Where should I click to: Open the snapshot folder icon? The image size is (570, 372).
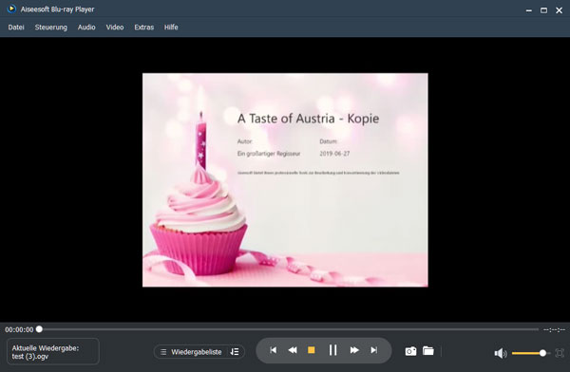point(428,350)
